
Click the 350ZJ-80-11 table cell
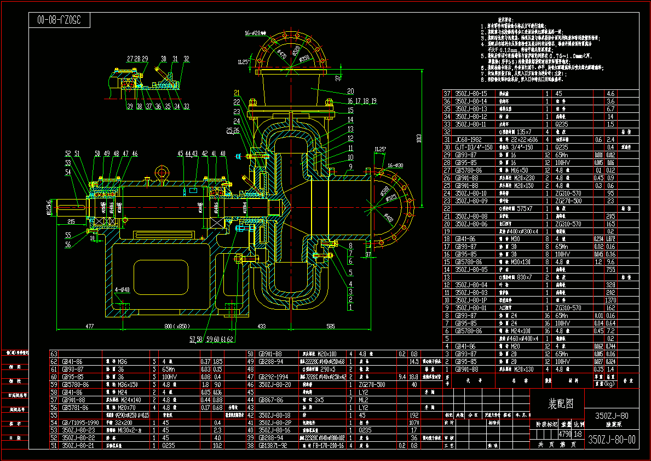coord(471,124)
